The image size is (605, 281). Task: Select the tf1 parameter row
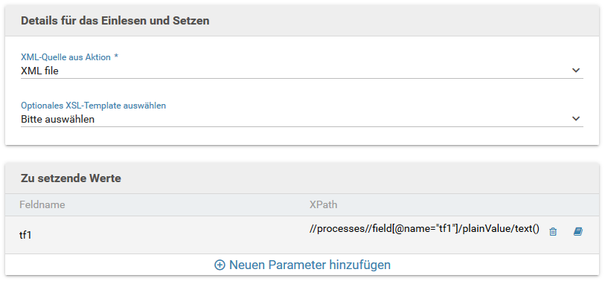[302, 235]
